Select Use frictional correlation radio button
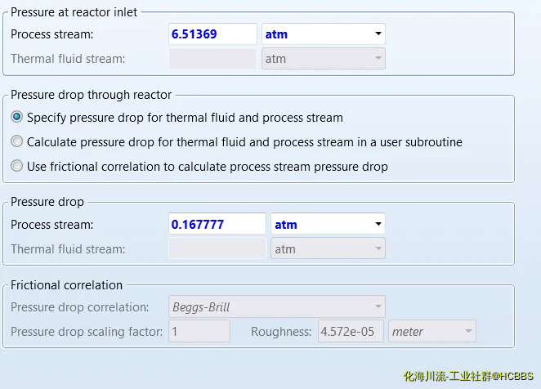The height and width of the screenshot is (389, 541). pos(16,166)
